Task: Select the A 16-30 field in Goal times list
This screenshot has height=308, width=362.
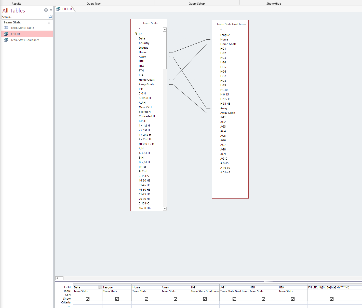Action: point(225,168)
